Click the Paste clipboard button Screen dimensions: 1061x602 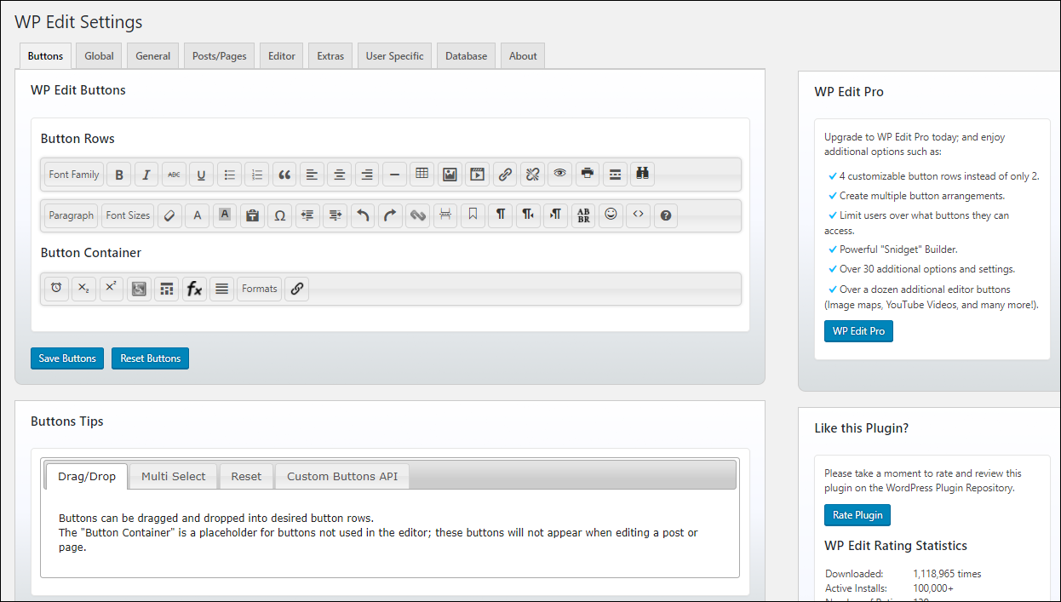(x=252, y=215)
